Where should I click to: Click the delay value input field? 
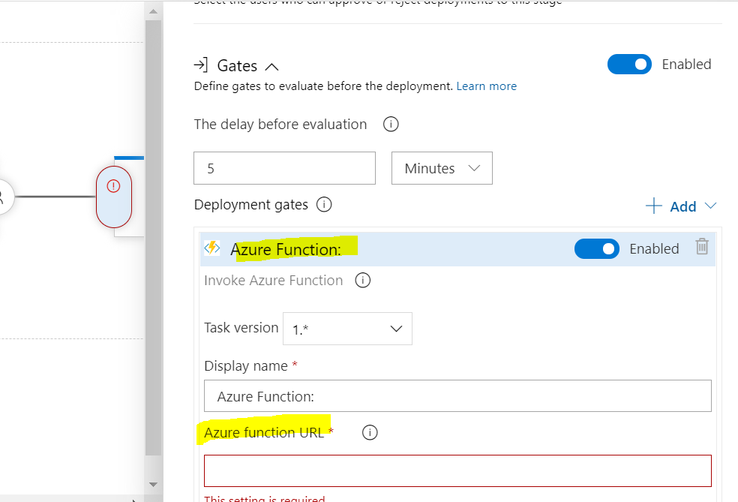click(x=284, y=168)
